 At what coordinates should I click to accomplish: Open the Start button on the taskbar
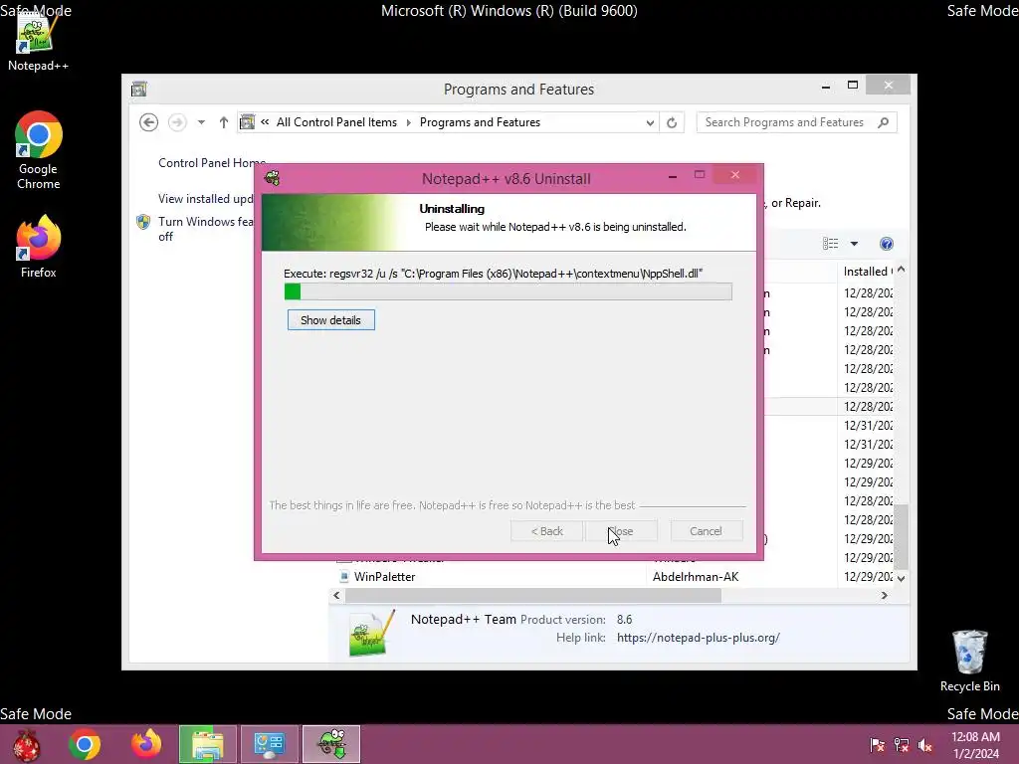tap(26, 744)
